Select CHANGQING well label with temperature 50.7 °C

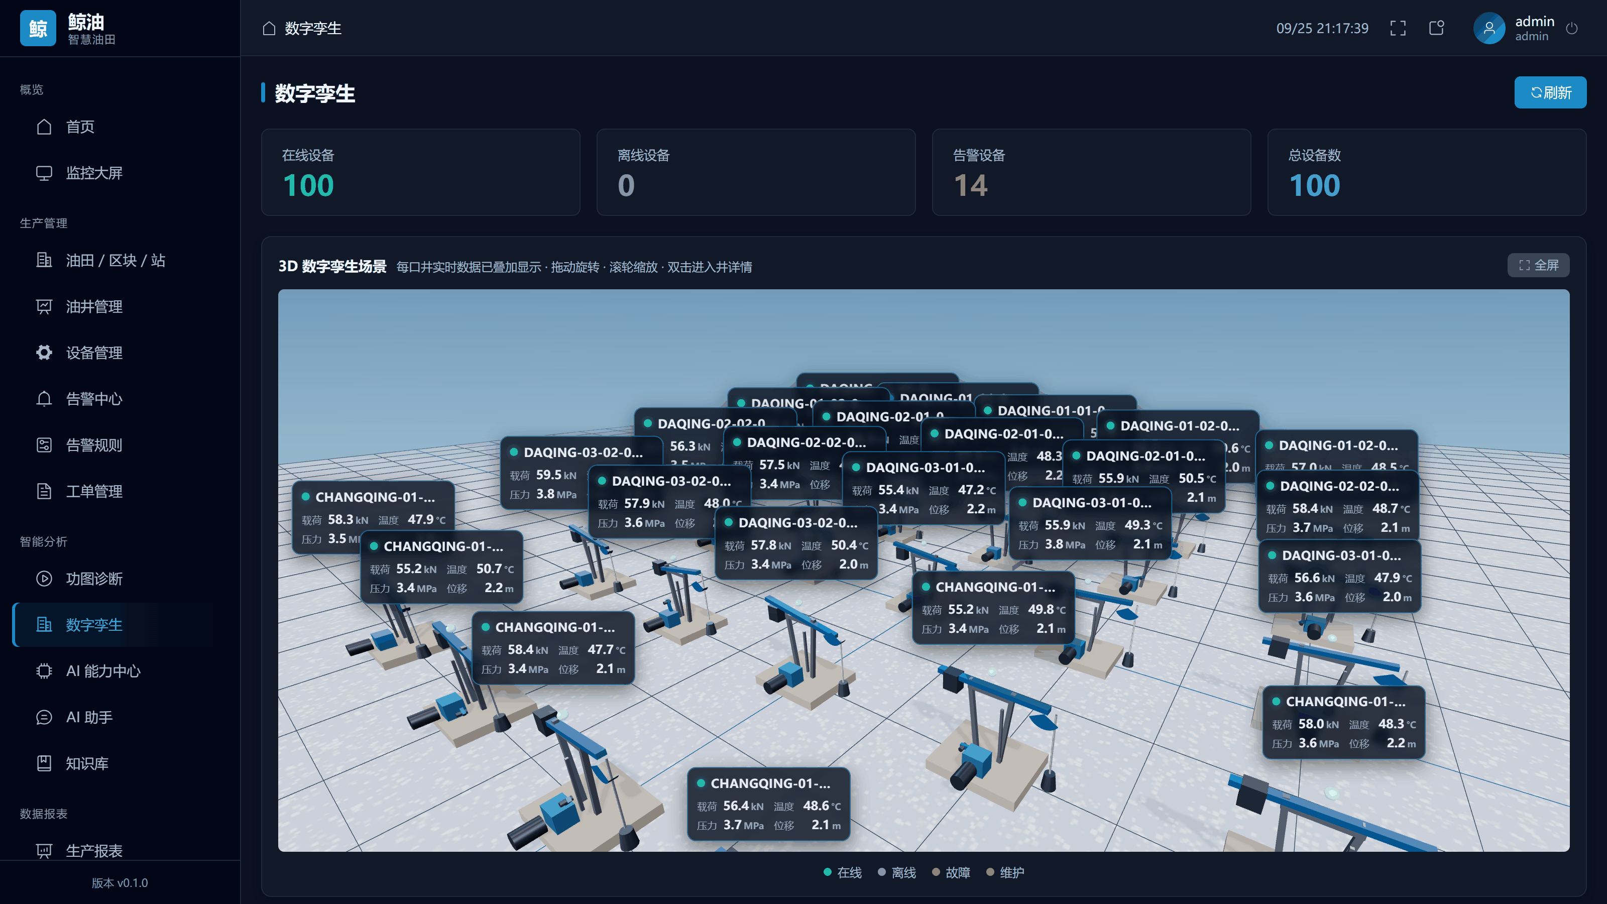(442, 567)
